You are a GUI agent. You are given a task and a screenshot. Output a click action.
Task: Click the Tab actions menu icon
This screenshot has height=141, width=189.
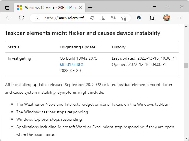pos(7,7)
